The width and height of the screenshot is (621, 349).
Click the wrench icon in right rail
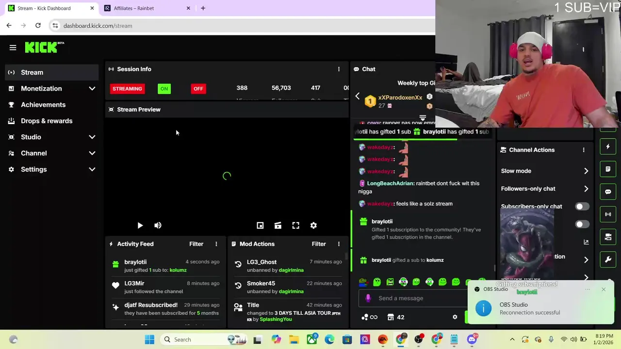[x=608, y=259]
